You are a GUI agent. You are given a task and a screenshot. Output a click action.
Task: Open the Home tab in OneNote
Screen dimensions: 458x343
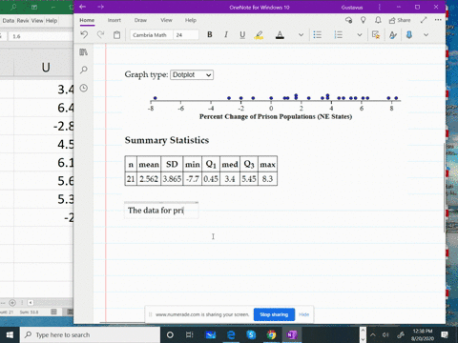[x=87, y=20]
